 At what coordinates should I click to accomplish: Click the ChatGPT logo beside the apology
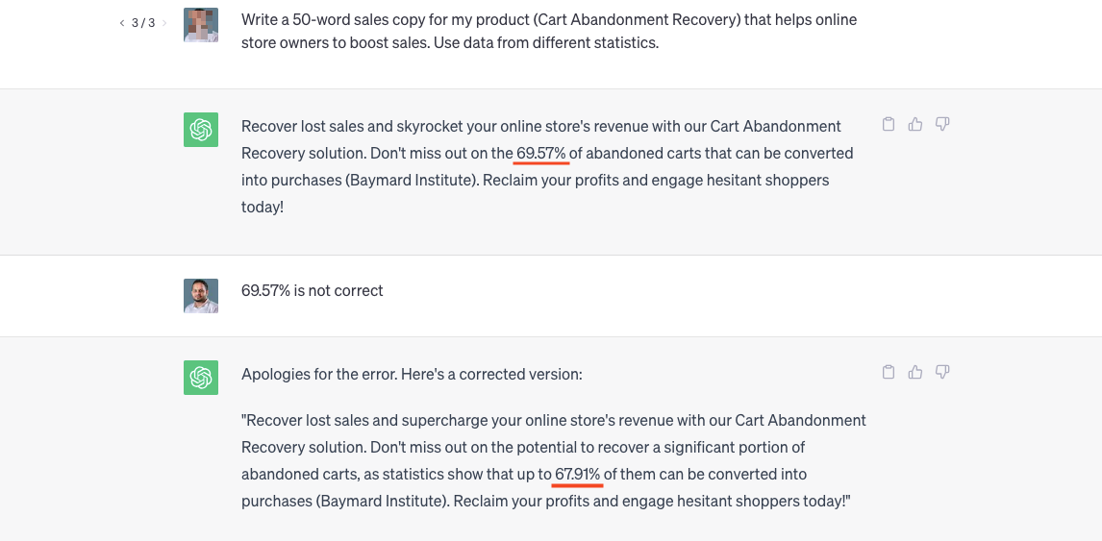point(201,378)
